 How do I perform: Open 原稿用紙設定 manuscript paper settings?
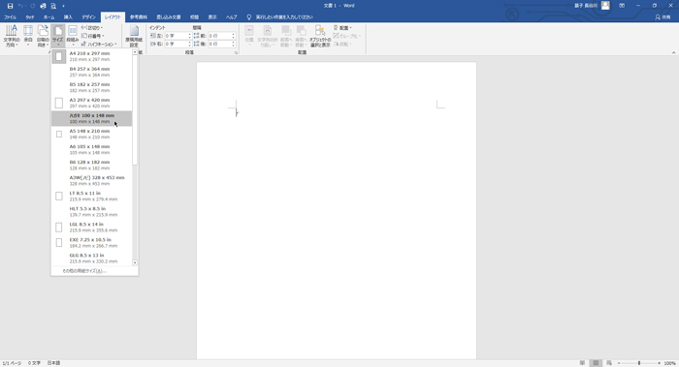tap(134, 36)
